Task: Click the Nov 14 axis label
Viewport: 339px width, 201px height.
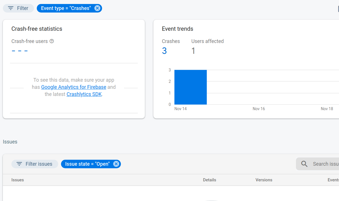Action: (x=180, y=108)
